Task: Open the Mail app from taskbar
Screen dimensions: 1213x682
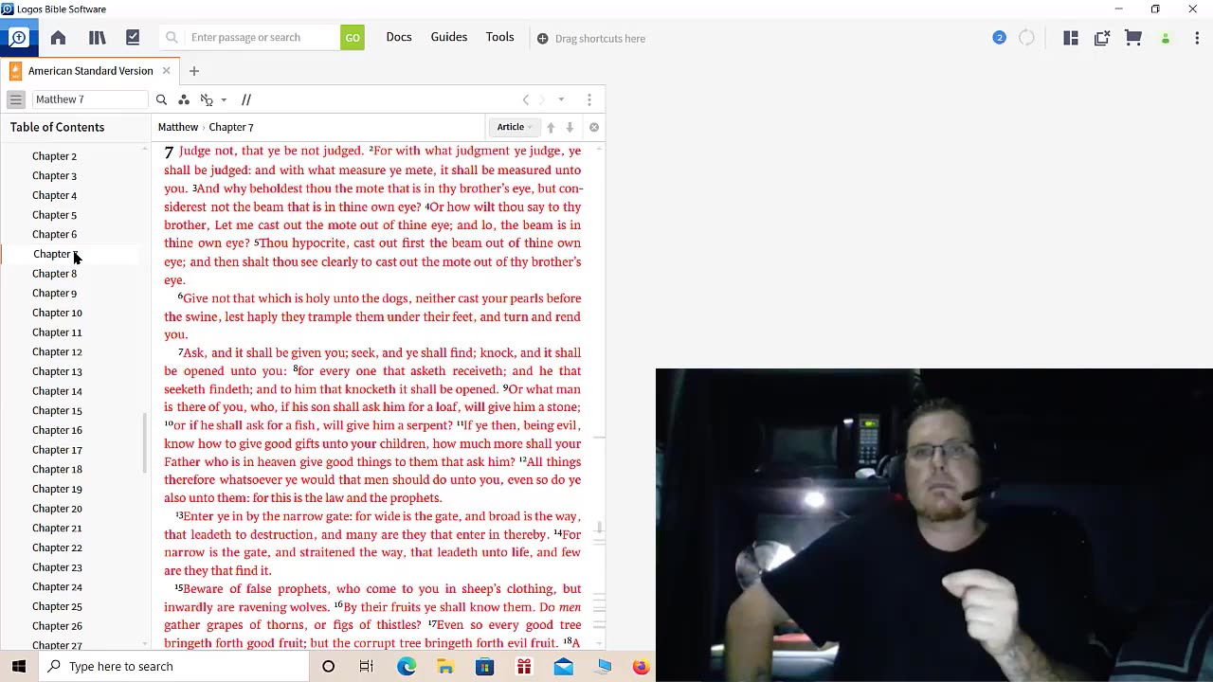Action: (x=563, y=667)
